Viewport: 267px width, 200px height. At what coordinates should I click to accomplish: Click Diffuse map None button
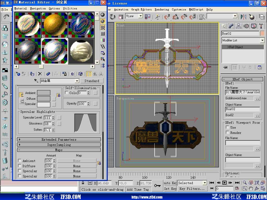click(77, 166)
